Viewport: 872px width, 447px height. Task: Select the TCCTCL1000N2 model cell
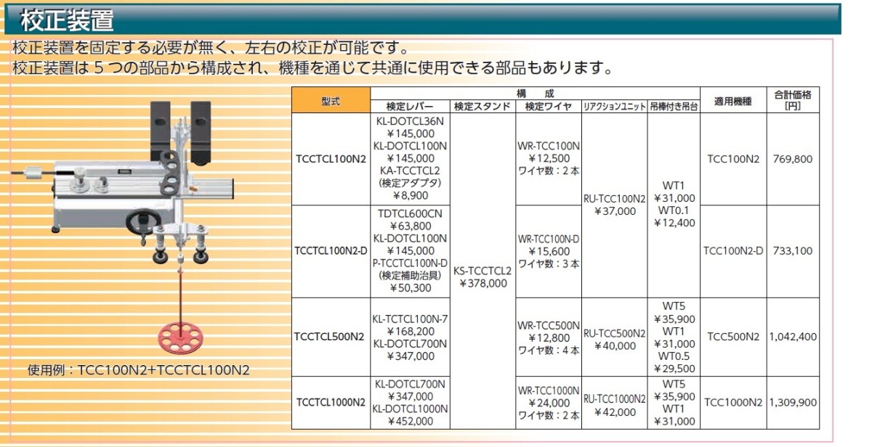tap(331, 402)
